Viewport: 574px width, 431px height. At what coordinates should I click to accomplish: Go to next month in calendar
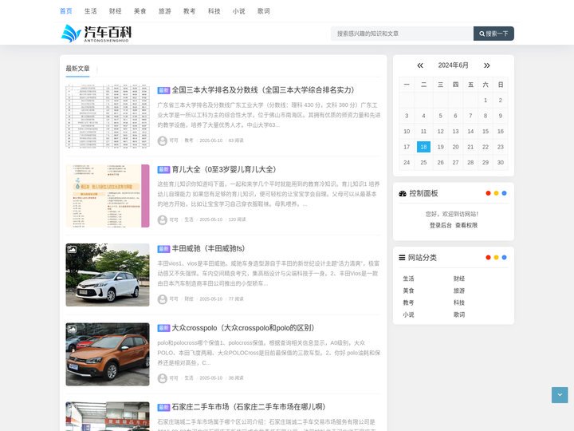click(x=486, y=65)
